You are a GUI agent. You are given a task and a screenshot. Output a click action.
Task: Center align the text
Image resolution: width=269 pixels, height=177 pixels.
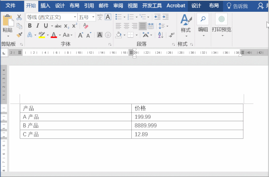[126, 26]
